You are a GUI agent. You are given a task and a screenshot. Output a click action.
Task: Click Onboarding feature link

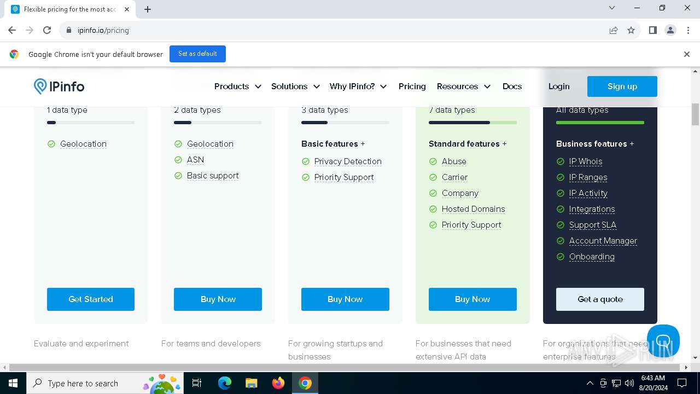pos(592,257)
